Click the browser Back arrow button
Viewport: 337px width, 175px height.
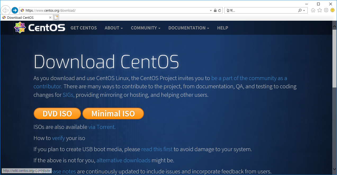6,10
